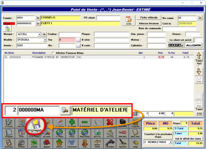The height and width of the screenshot is (149, 206).
Task: Open the Entrepôt warehouse icon
Action: coord(21,144)
